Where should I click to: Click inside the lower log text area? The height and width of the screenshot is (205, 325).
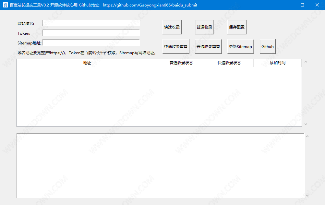[x=161, y=166]
